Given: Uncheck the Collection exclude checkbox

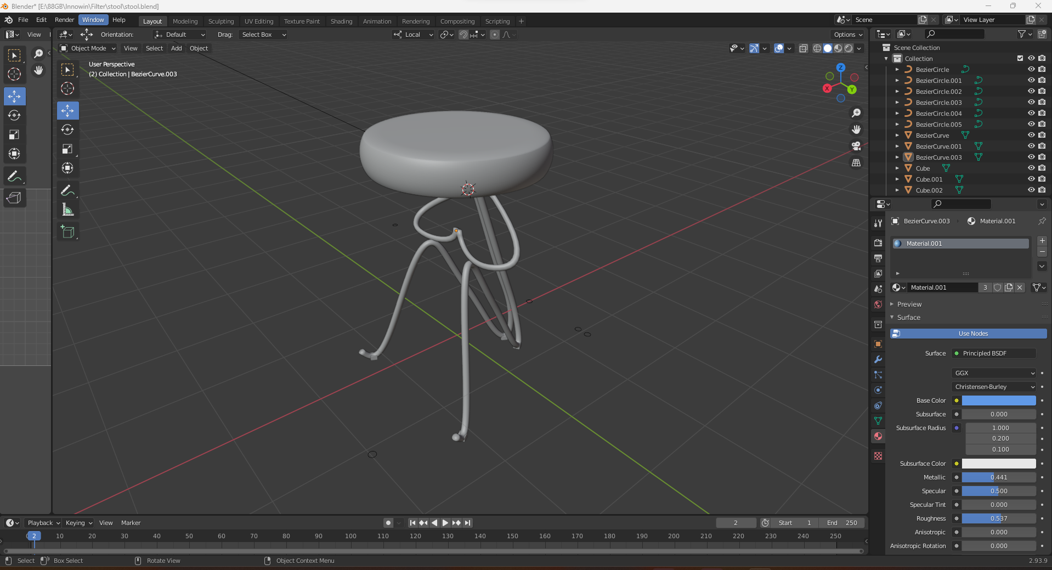Looking at the screenshot, I should 1020,58.
